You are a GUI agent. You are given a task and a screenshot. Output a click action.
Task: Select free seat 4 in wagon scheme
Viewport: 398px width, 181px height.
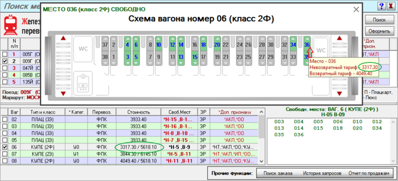coord(128,43)
